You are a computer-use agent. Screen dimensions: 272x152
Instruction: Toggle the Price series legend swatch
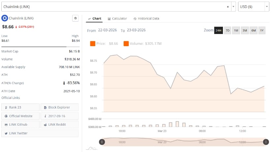point(93,44)
